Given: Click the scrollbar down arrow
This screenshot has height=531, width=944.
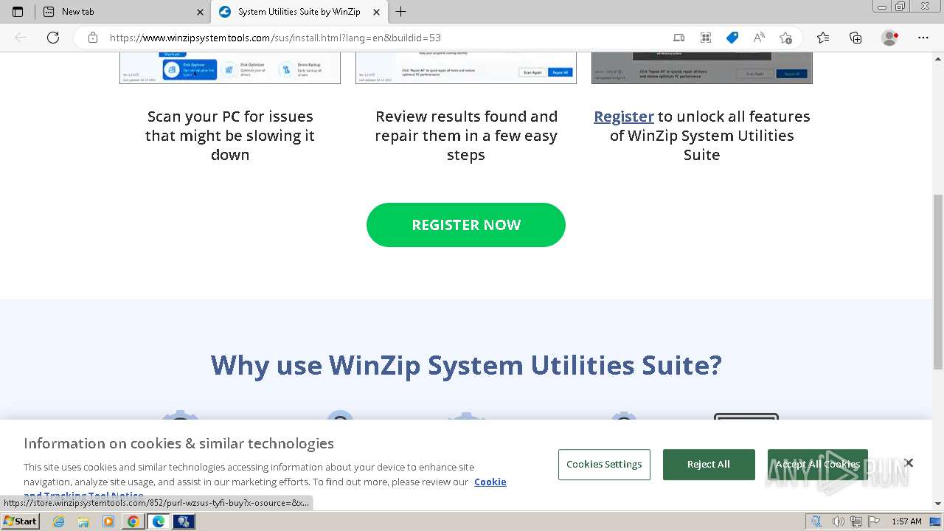Looking at the screenshot, I should click(938, 504).
